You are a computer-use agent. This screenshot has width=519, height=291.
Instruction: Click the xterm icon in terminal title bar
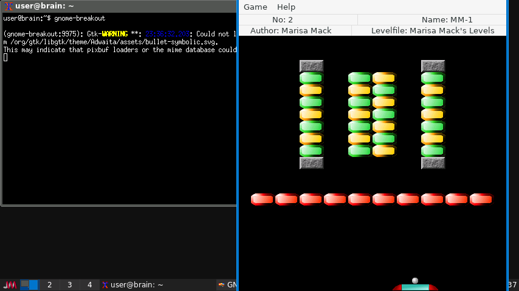pos(9,6)
